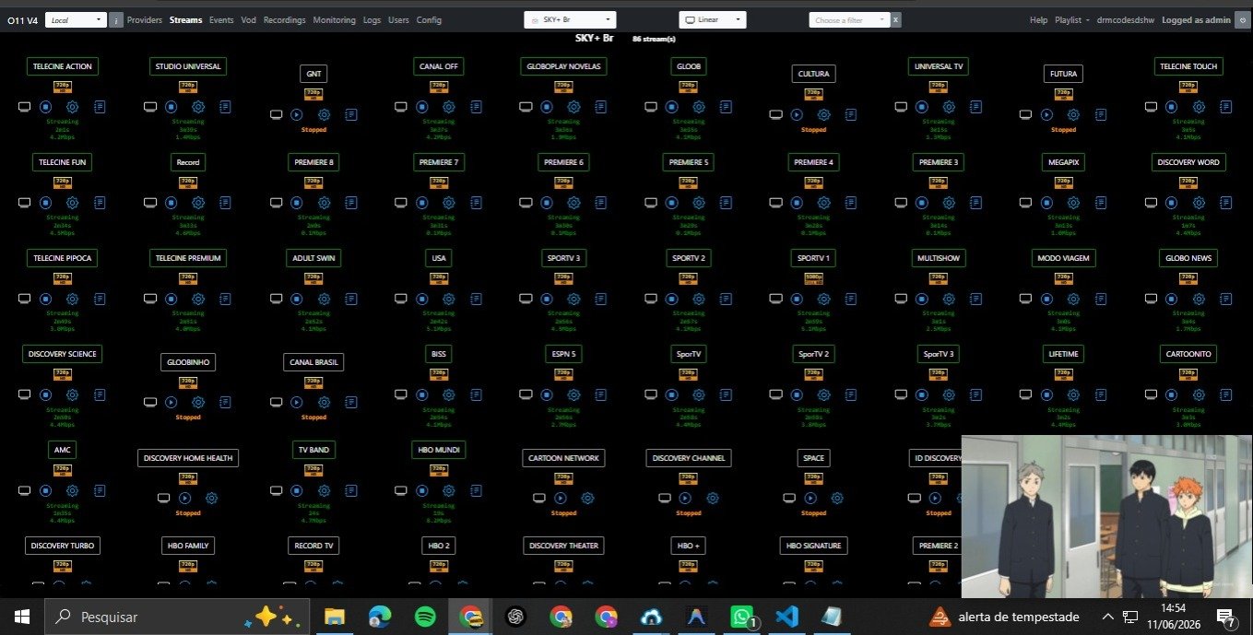Stop the Record stream
Viewport: 1253px width, 635px height.
coord(171,203)
